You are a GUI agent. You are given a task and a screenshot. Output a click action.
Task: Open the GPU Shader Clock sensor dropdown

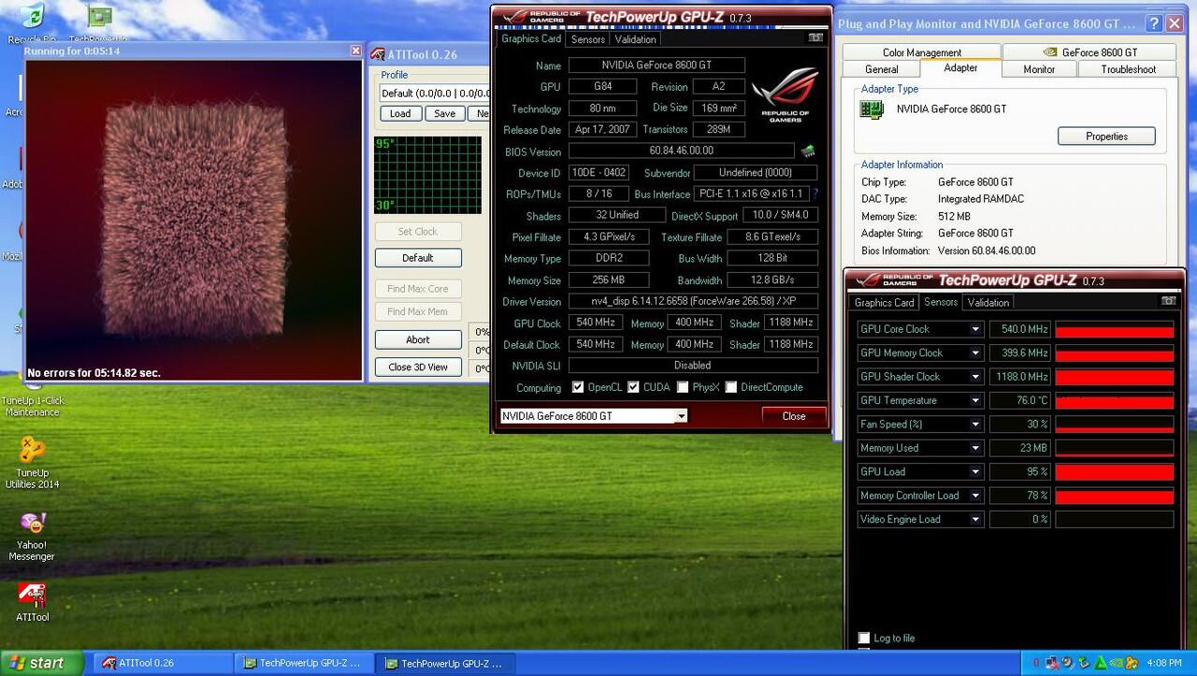coord(975,377)
